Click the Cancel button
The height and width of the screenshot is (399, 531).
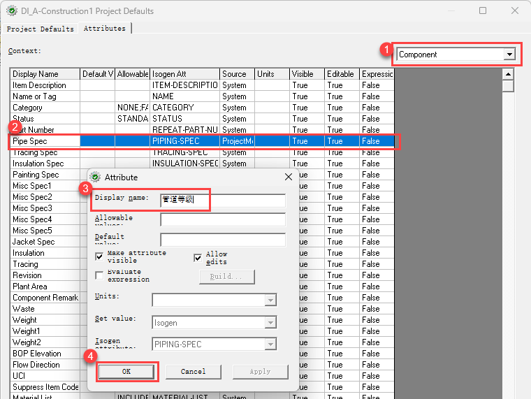(x=193, y=372)
